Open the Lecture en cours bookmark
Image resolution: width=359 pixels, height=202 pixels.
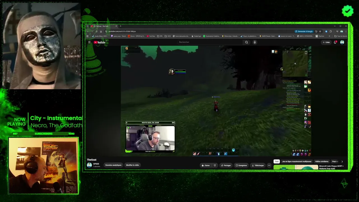tap(287, 36)
